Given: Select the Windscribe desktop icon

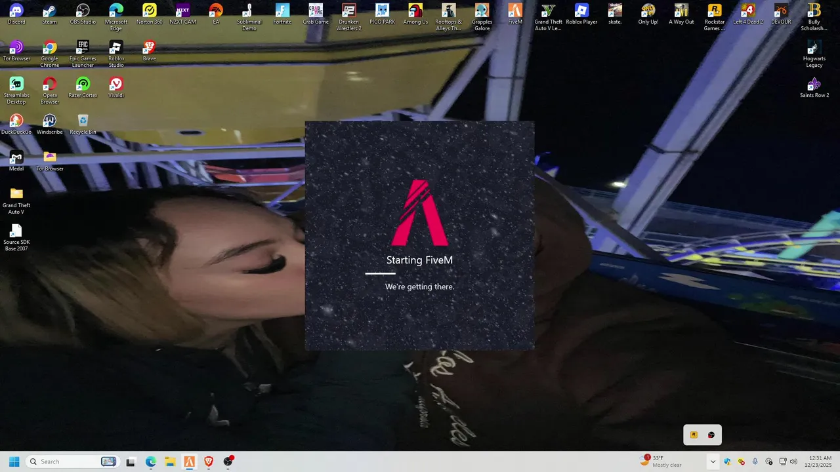Looking at the screenshot, I should [x=50, y=125].
